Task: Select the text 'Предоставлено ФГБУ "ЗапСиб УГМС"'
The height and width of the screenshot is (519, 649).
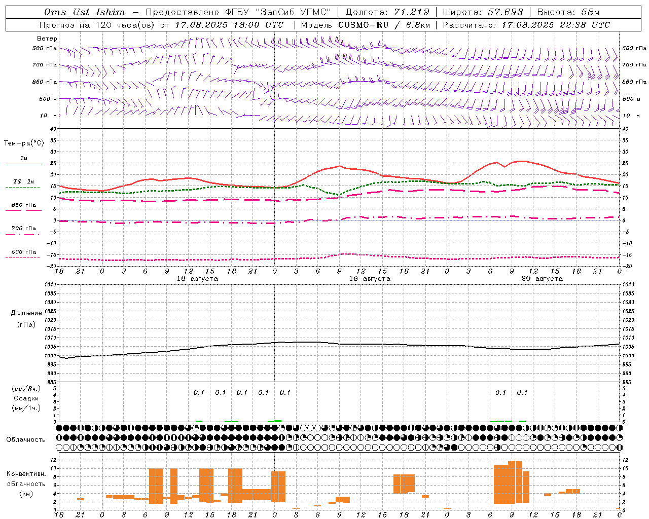Action: [x=238, y=12]
